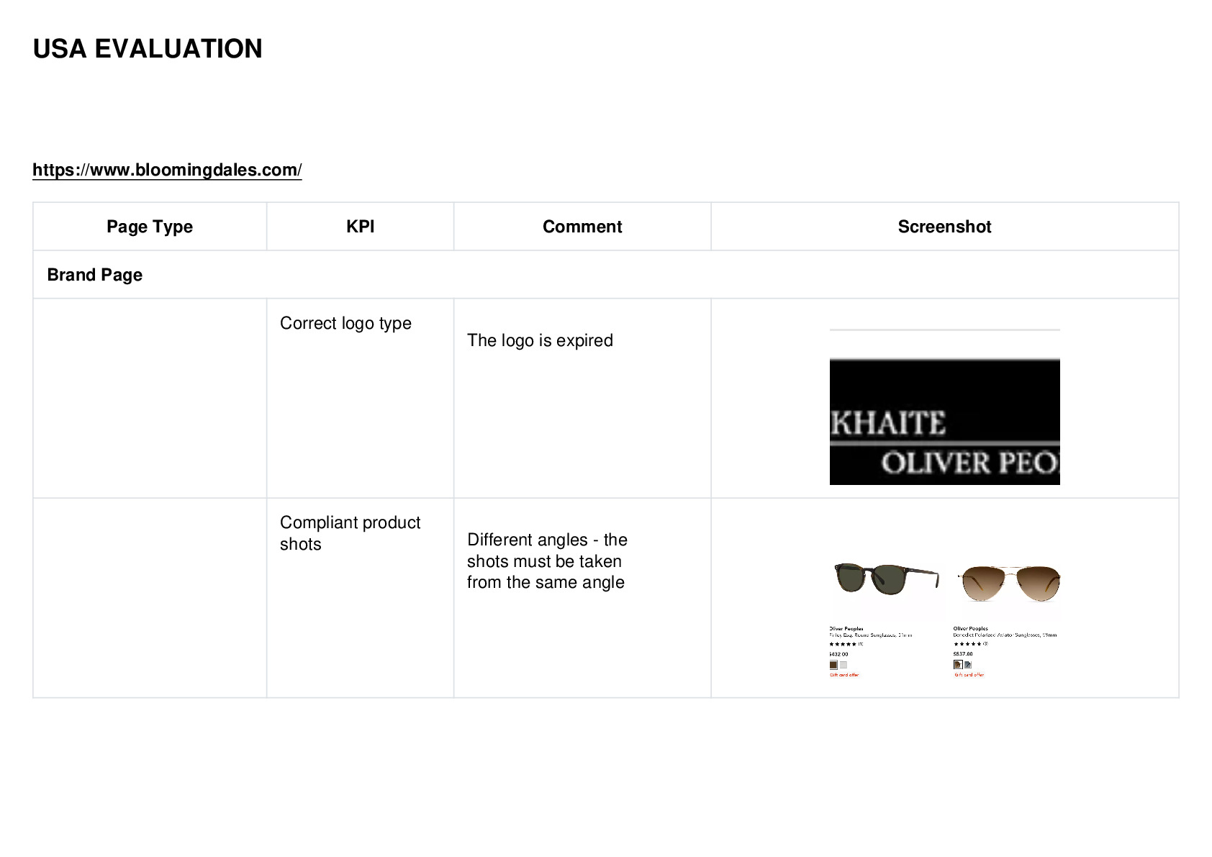Select the 'KPI' column header
1212x857 pixels.
(360, 227)
